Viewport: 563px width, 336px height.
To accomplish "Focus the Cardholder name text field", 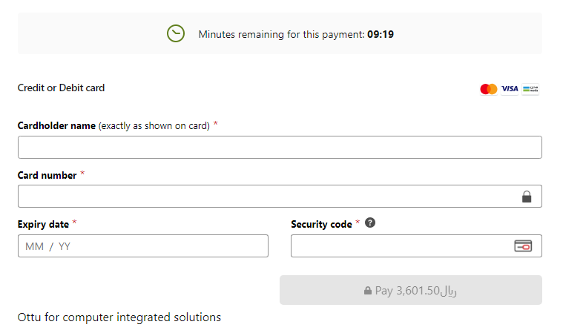I will pos(280,148).
